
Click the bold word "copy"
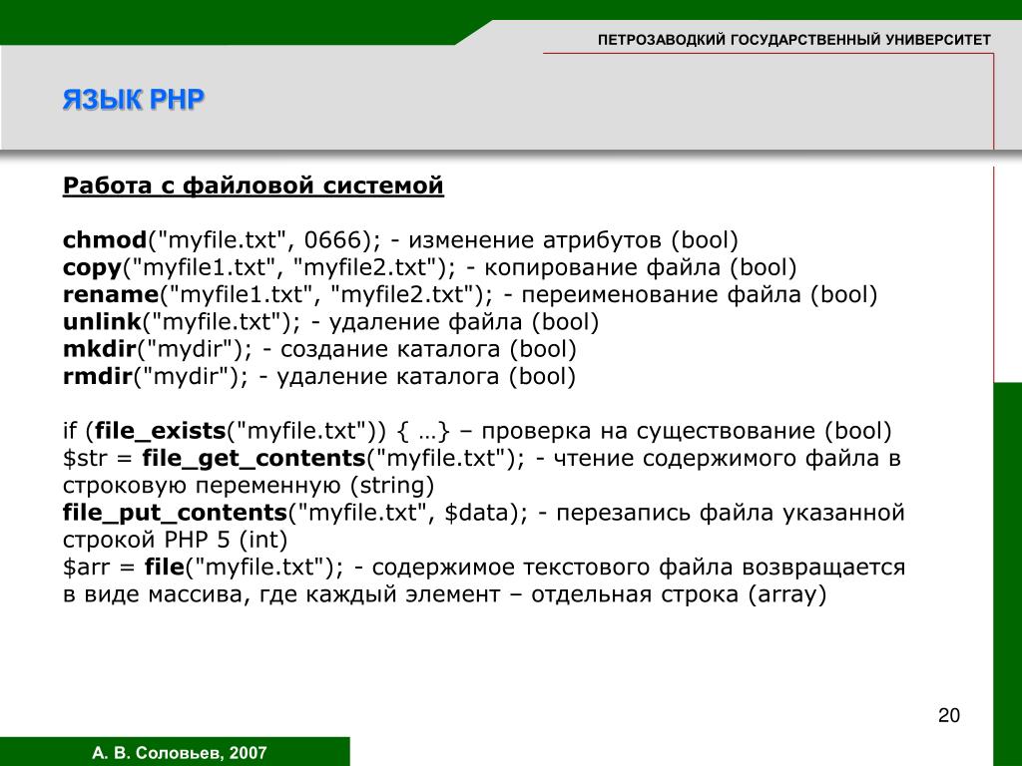click(x=92, y=268)
